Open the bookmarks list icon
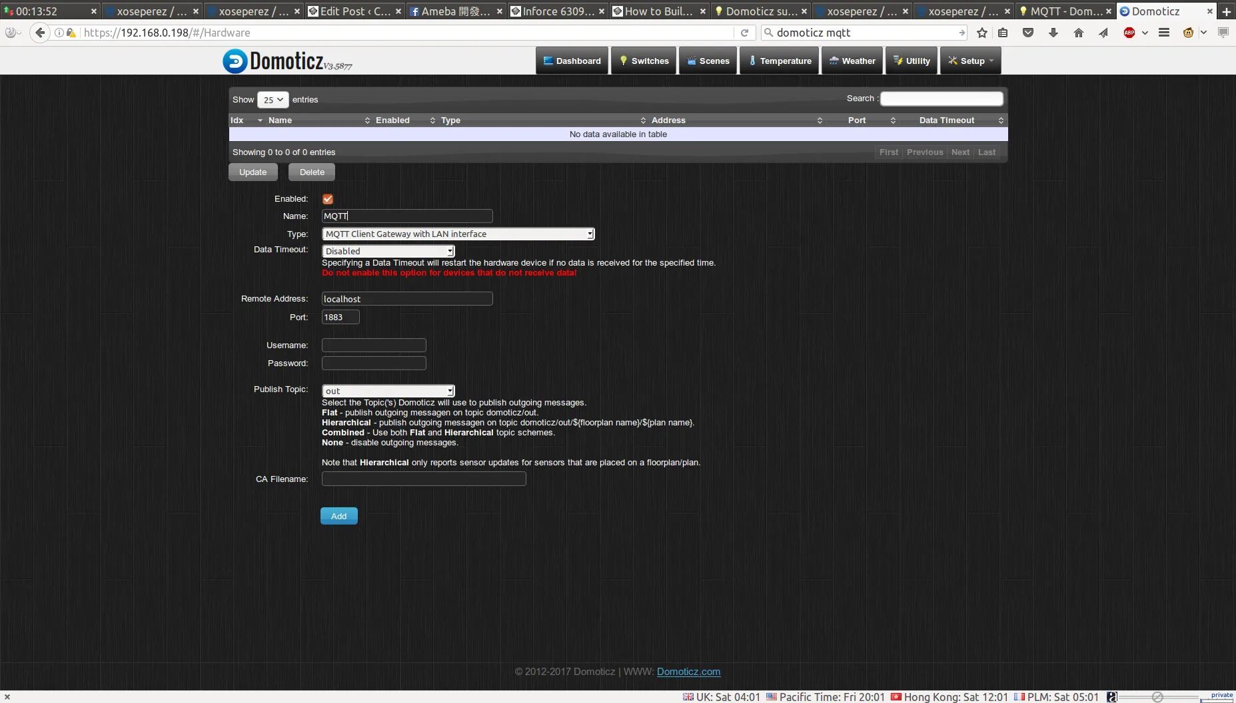The height and width of the screenshot is (703, 1236). 1003,33
